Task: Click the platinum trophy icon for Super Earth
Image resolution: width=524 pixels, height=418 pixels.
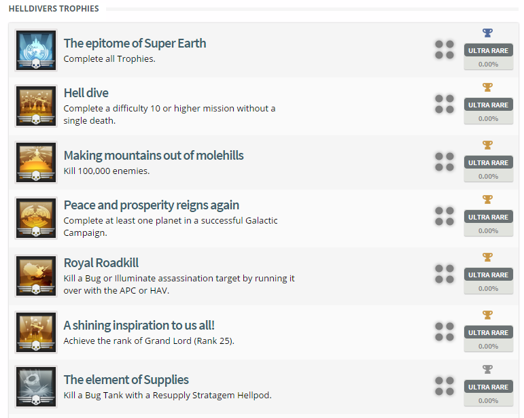Action: [487, 33]
